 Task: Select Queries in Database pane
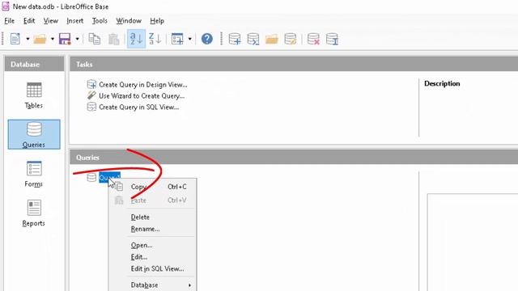coord(34,135)
